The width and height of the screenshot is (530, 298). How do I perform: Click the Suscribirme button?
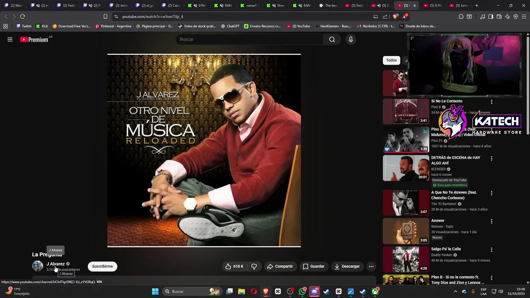pyautogui.click(x=102, y=266)
